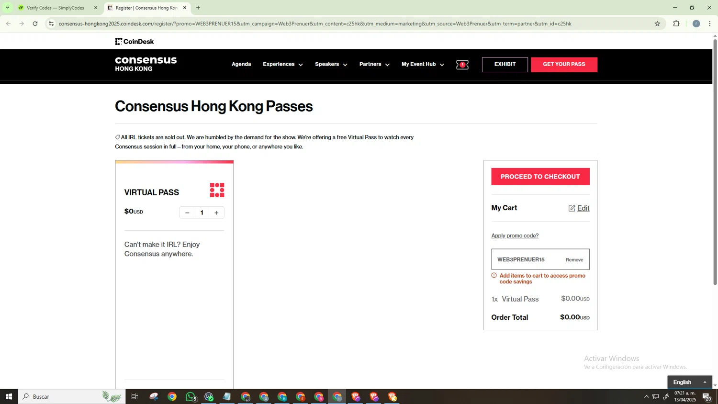
Task: Click the 'Virtual Pass' cart line item
Action: pos(540,299)
